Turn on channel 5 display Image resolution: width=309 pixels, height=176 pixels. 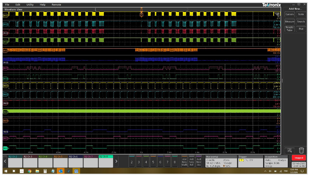(x=153, y=162)
